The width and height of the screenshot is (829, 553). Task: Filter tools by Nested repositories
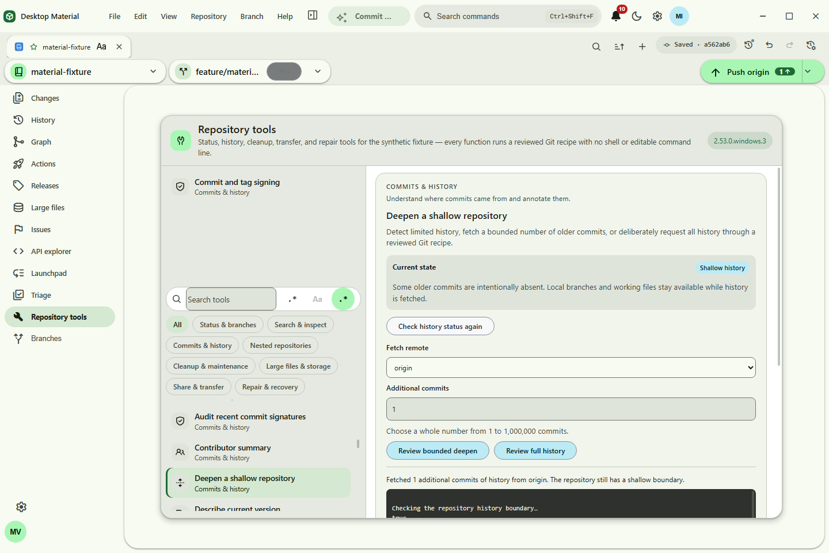pos(280,346)
